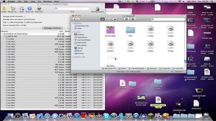Expand the META-INF folder row
216x121 pixels.
coord(4,36)
